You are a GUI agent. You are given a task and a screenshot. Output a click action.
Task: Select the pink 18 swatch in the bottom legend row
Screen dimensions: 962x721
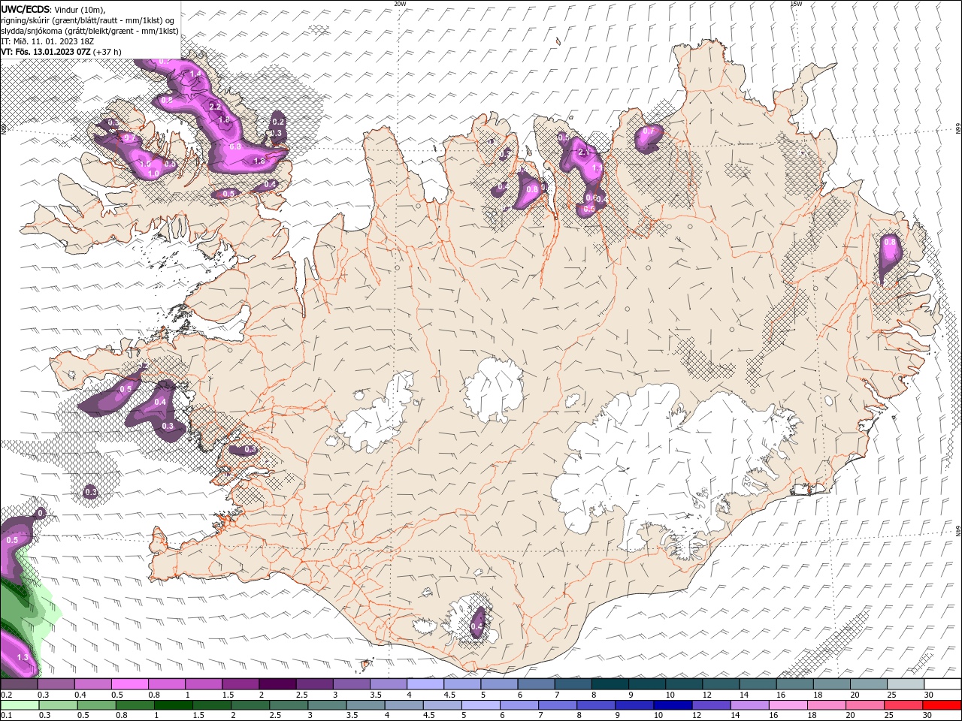point(826,705)
